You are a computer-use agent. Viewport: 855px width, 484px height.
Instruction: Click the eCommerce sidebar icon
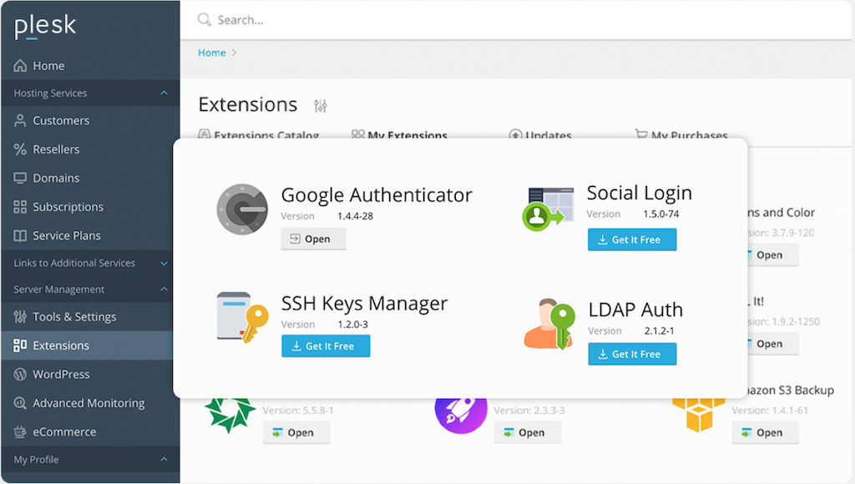(18, 431)
